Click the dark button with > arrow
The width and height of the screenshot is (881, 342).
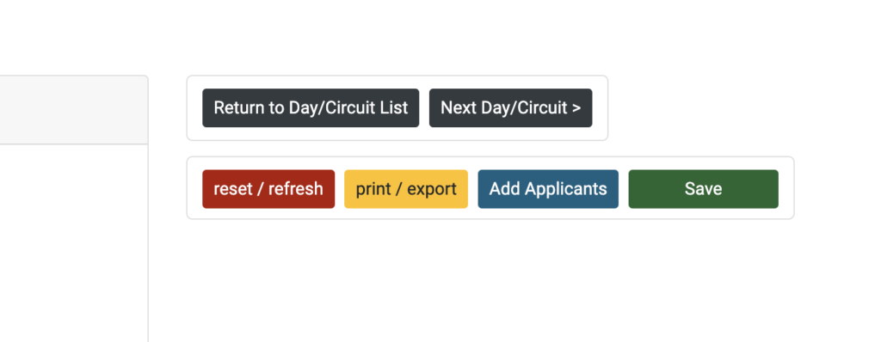(511, 107)
